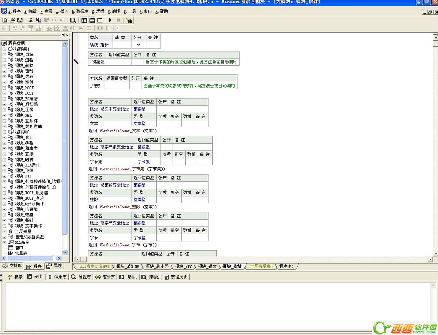Toggle 参考 cell for parameter 文本
Screen dimensions: 438x335
tap(163, 124)
